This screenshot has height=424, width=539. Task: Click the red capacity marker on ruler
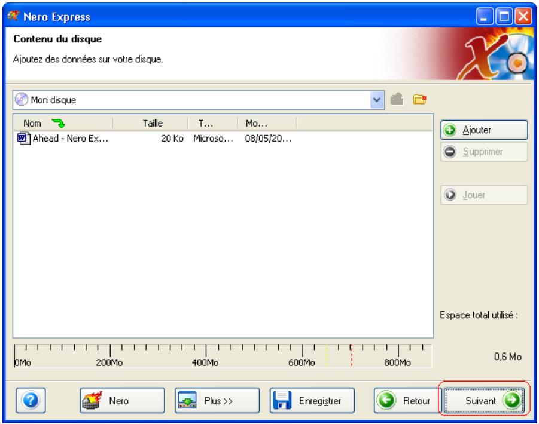[351, 355]
